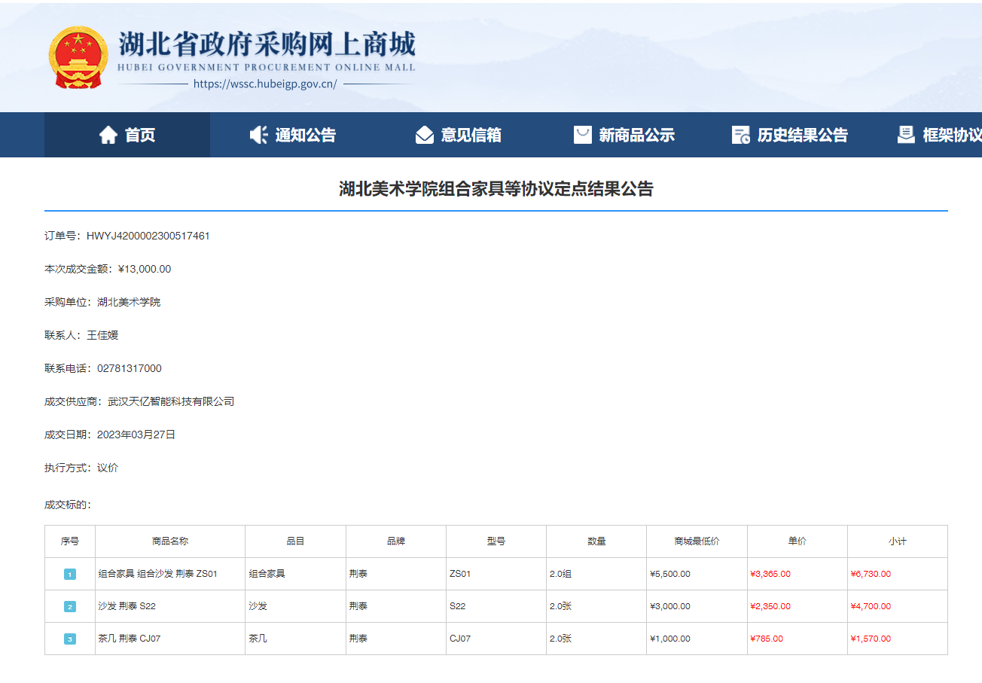Open the 新商品公示 page
The image size is (982, 683).
pos(624,135)
